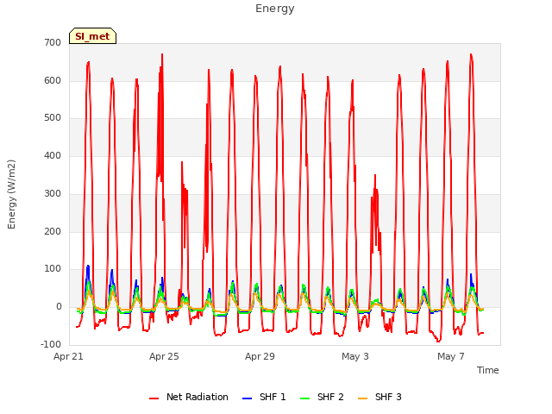Click the 700 y-axis tick label
This screenshot has width=552, height=414.
(53, 43)
